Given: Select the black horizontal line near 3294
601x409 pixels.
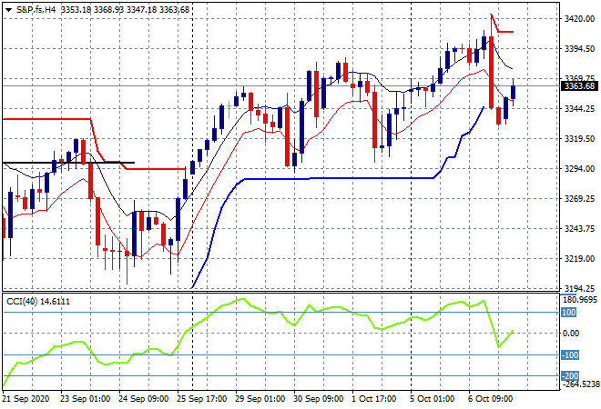Looking at the screenshot, I should coord(68,163).
